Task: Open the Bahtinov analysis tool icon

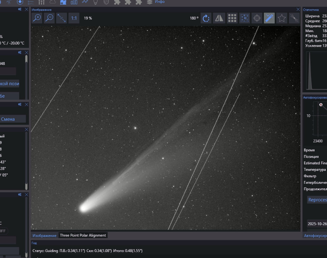Action: point(294,18)
